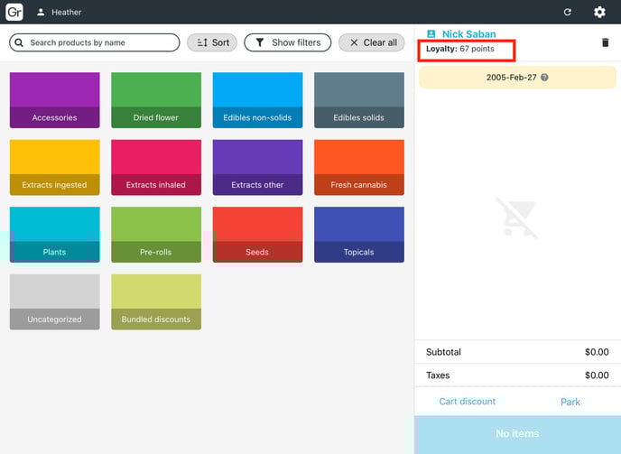The width and height of the screenshot is (621, 454).
Task: Open the Dried flower category
Action: point(156,99)
